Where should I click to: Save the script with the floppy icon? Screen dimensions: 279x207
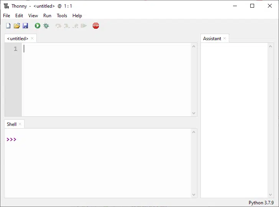pos(25,26)
